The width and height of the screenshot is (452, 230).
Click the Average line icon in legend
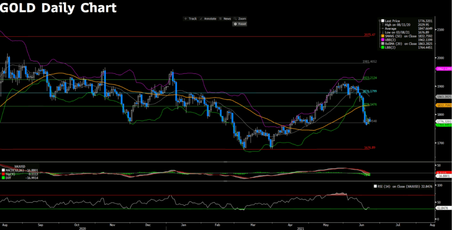[383, 29]
